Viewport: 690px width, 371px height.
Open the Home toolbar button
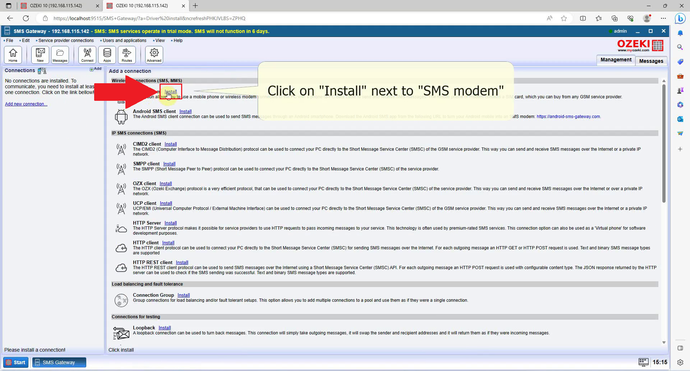tap(13, 55)
